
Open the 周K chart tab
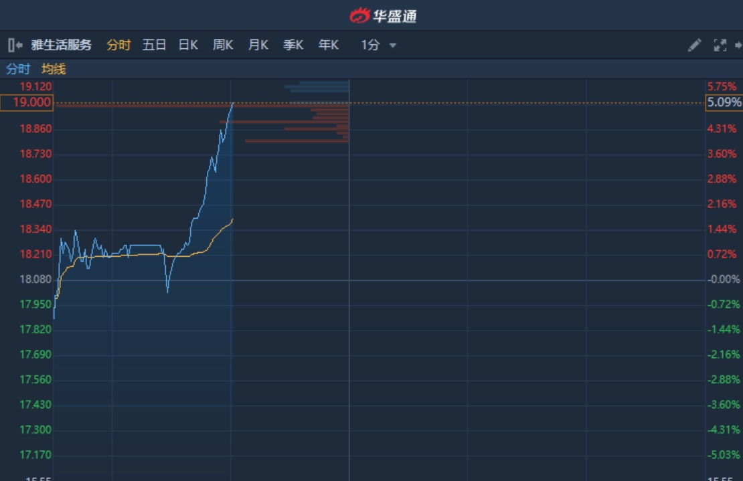coord(223,45)
